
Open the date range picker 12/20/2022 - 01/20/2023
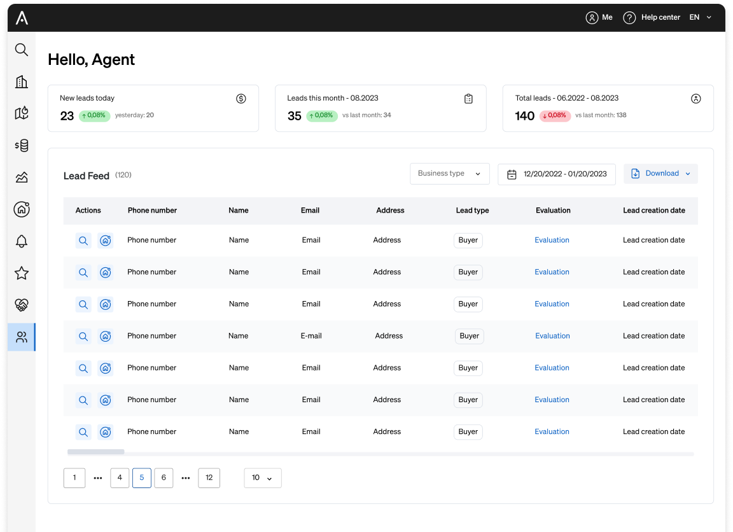pos(556,173)
